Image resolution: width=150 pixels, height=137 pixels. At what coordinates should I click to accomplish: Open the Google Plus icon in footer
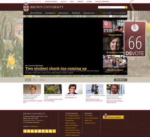[x=43, y=131]
